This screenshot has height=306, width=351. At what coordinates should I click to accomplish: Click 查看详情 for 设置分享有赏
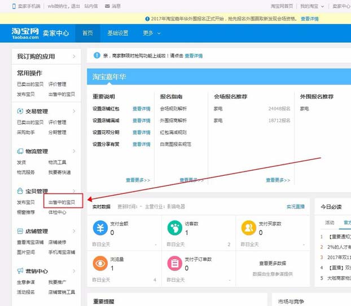tap(142, 144)
